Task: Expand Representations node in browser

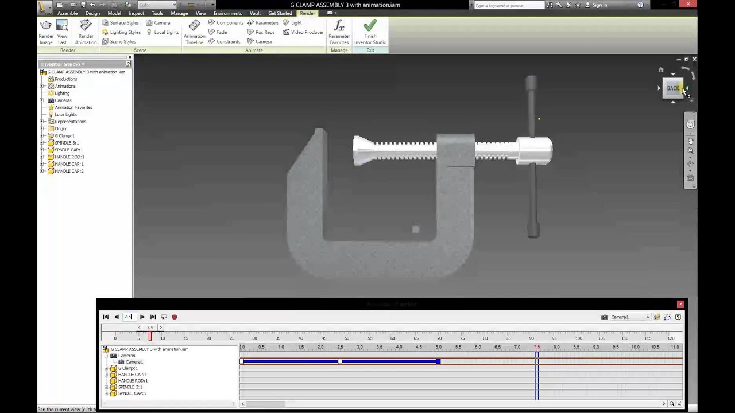Action: point(42,122)
